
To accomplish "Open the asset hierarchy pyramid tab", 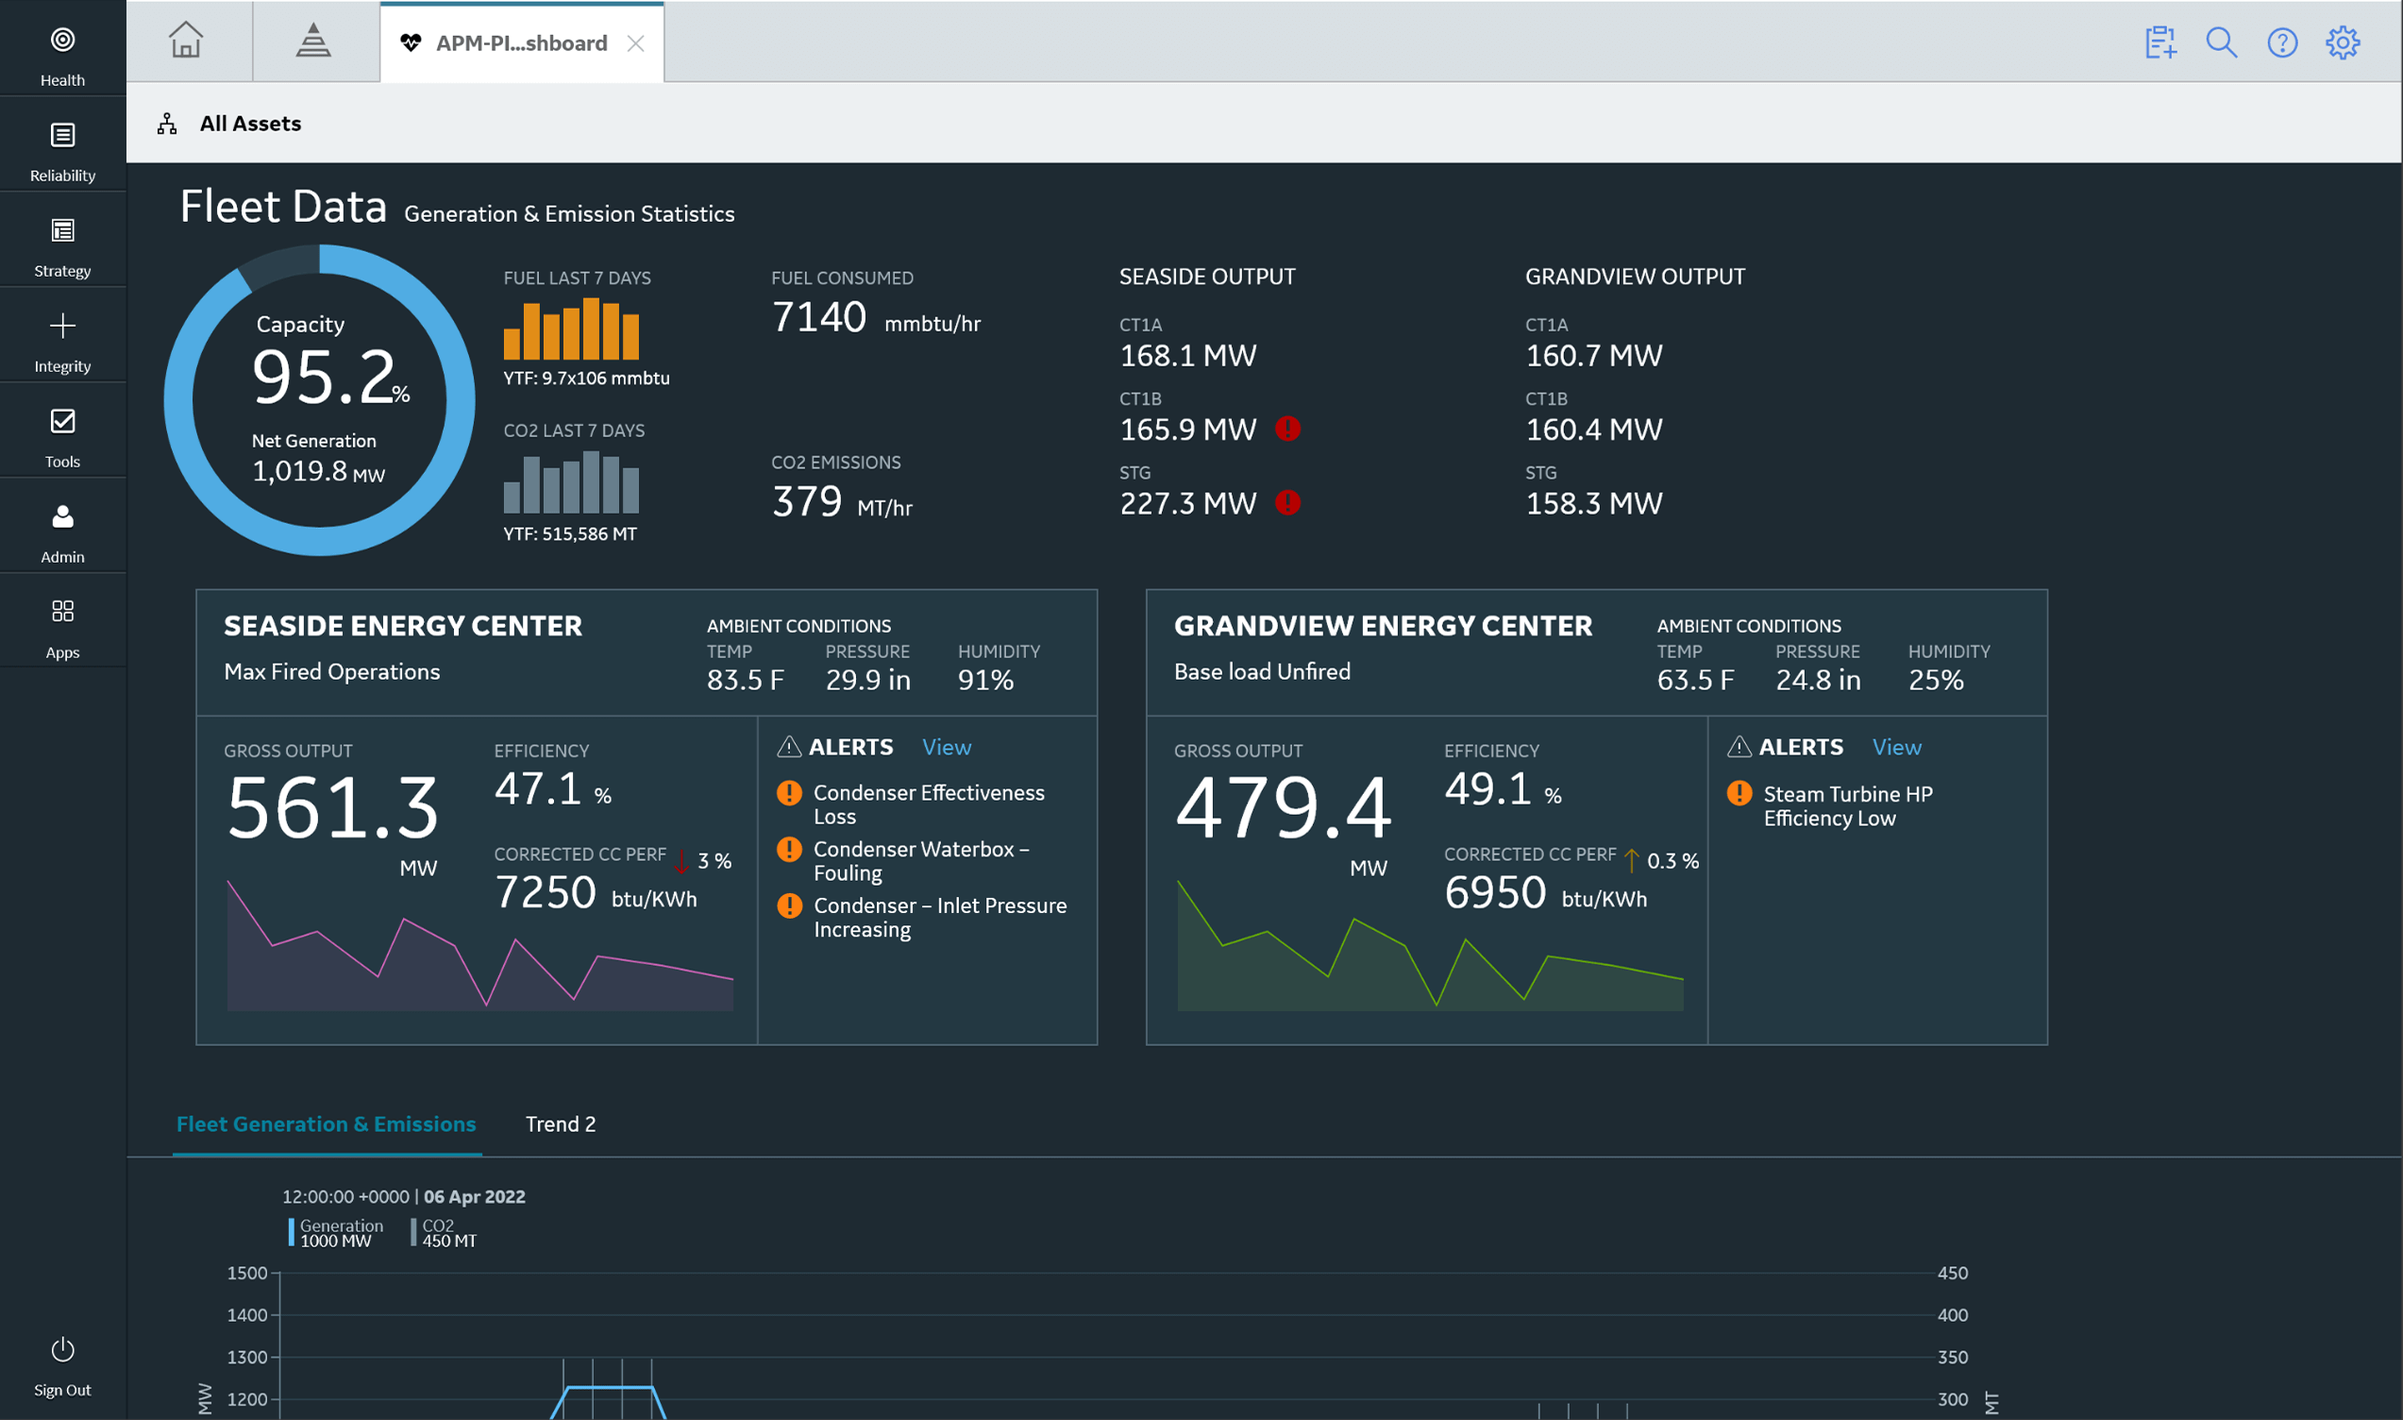I will point(312,42).
